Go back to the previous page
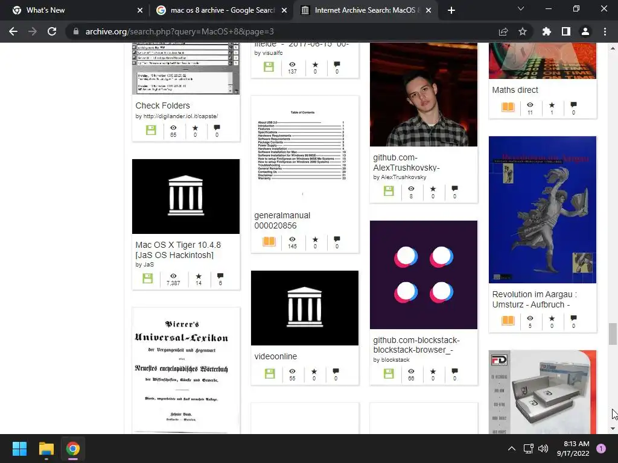 pyautogui.click(x=13, y=31)
